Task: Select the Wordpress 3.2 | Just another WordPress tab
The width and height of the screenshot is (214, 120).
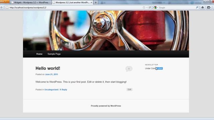Action: (x=72, y=2)
